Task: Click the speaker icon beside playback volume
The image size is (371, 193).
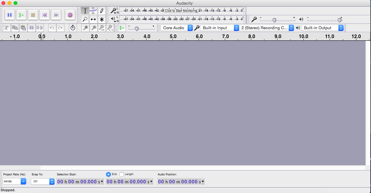Action: click(301, 19)
